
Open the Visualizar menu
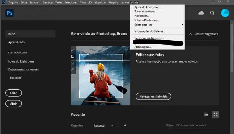tap(100, 2)
